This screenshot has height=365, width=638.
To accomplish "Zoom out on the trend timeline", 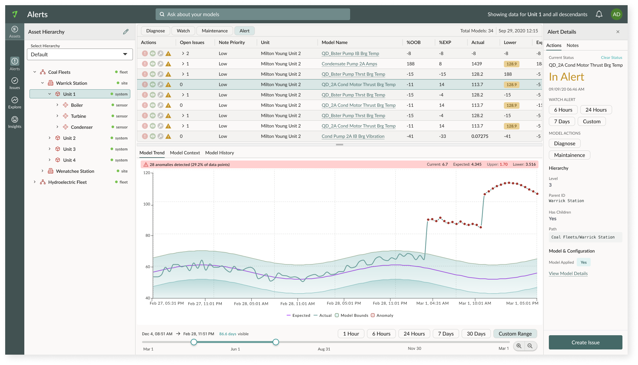I will click(530, 346).
